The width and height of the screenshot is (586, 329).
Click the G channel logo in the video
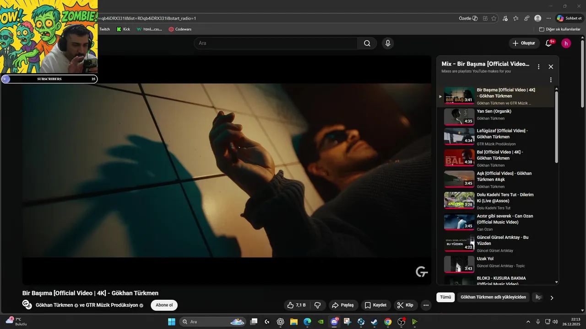pos(422,272)
